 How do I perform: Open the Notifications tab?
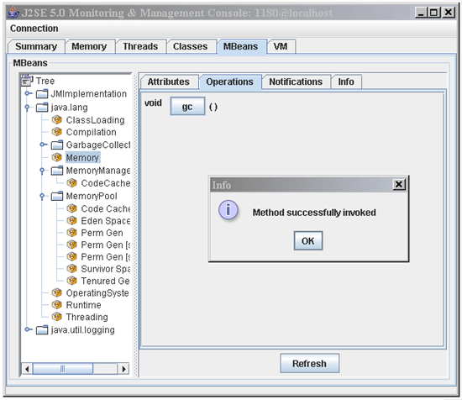(296, 82)
